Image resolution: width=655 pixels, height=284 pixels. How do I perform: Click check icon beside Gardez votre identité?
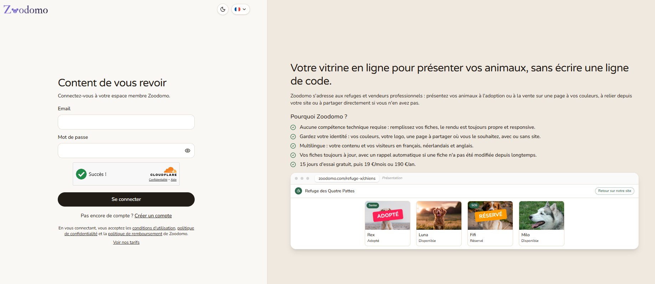click(293, 137)
